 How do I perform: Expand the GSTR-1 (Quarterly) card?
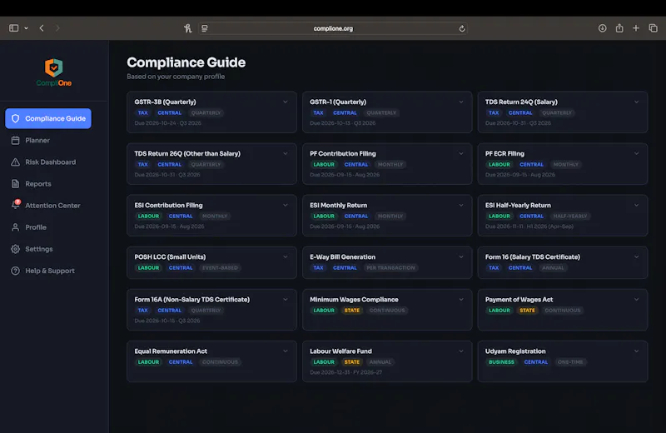[461, 102]
